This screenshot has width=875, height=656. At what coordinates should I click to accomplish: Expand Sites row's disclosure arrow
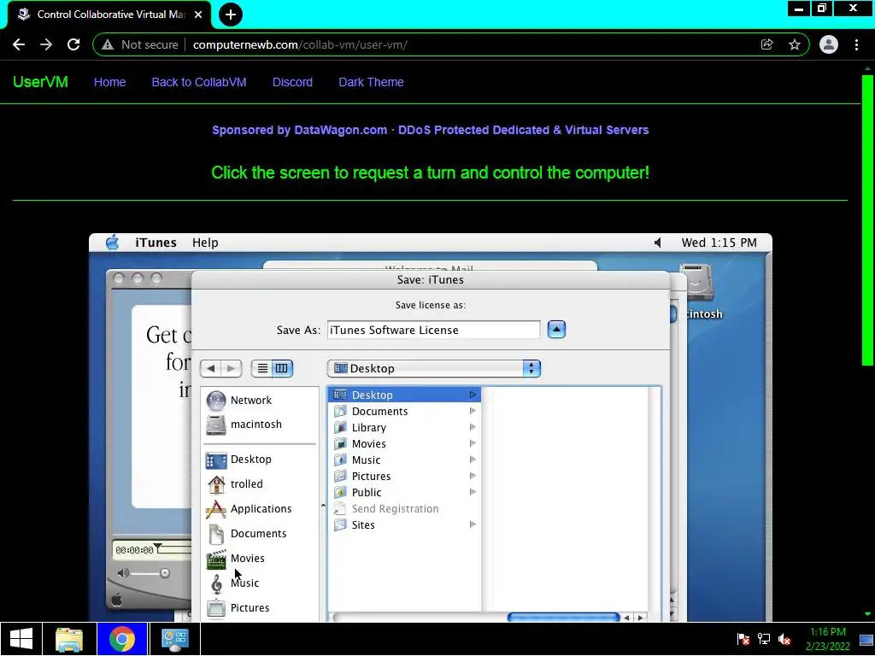(473, 524)
